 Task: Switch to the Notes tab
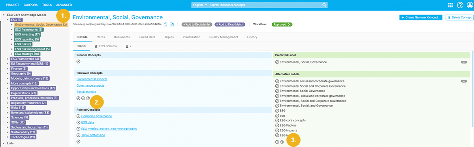coord(101,37)
